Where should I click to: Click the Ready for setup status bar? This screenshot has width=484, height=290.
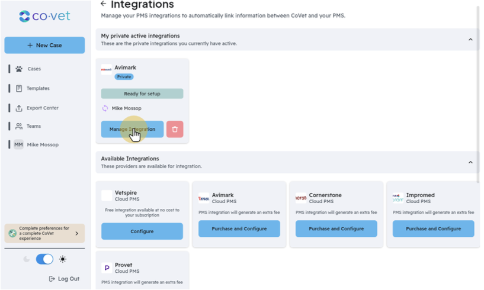click(142, 94)
